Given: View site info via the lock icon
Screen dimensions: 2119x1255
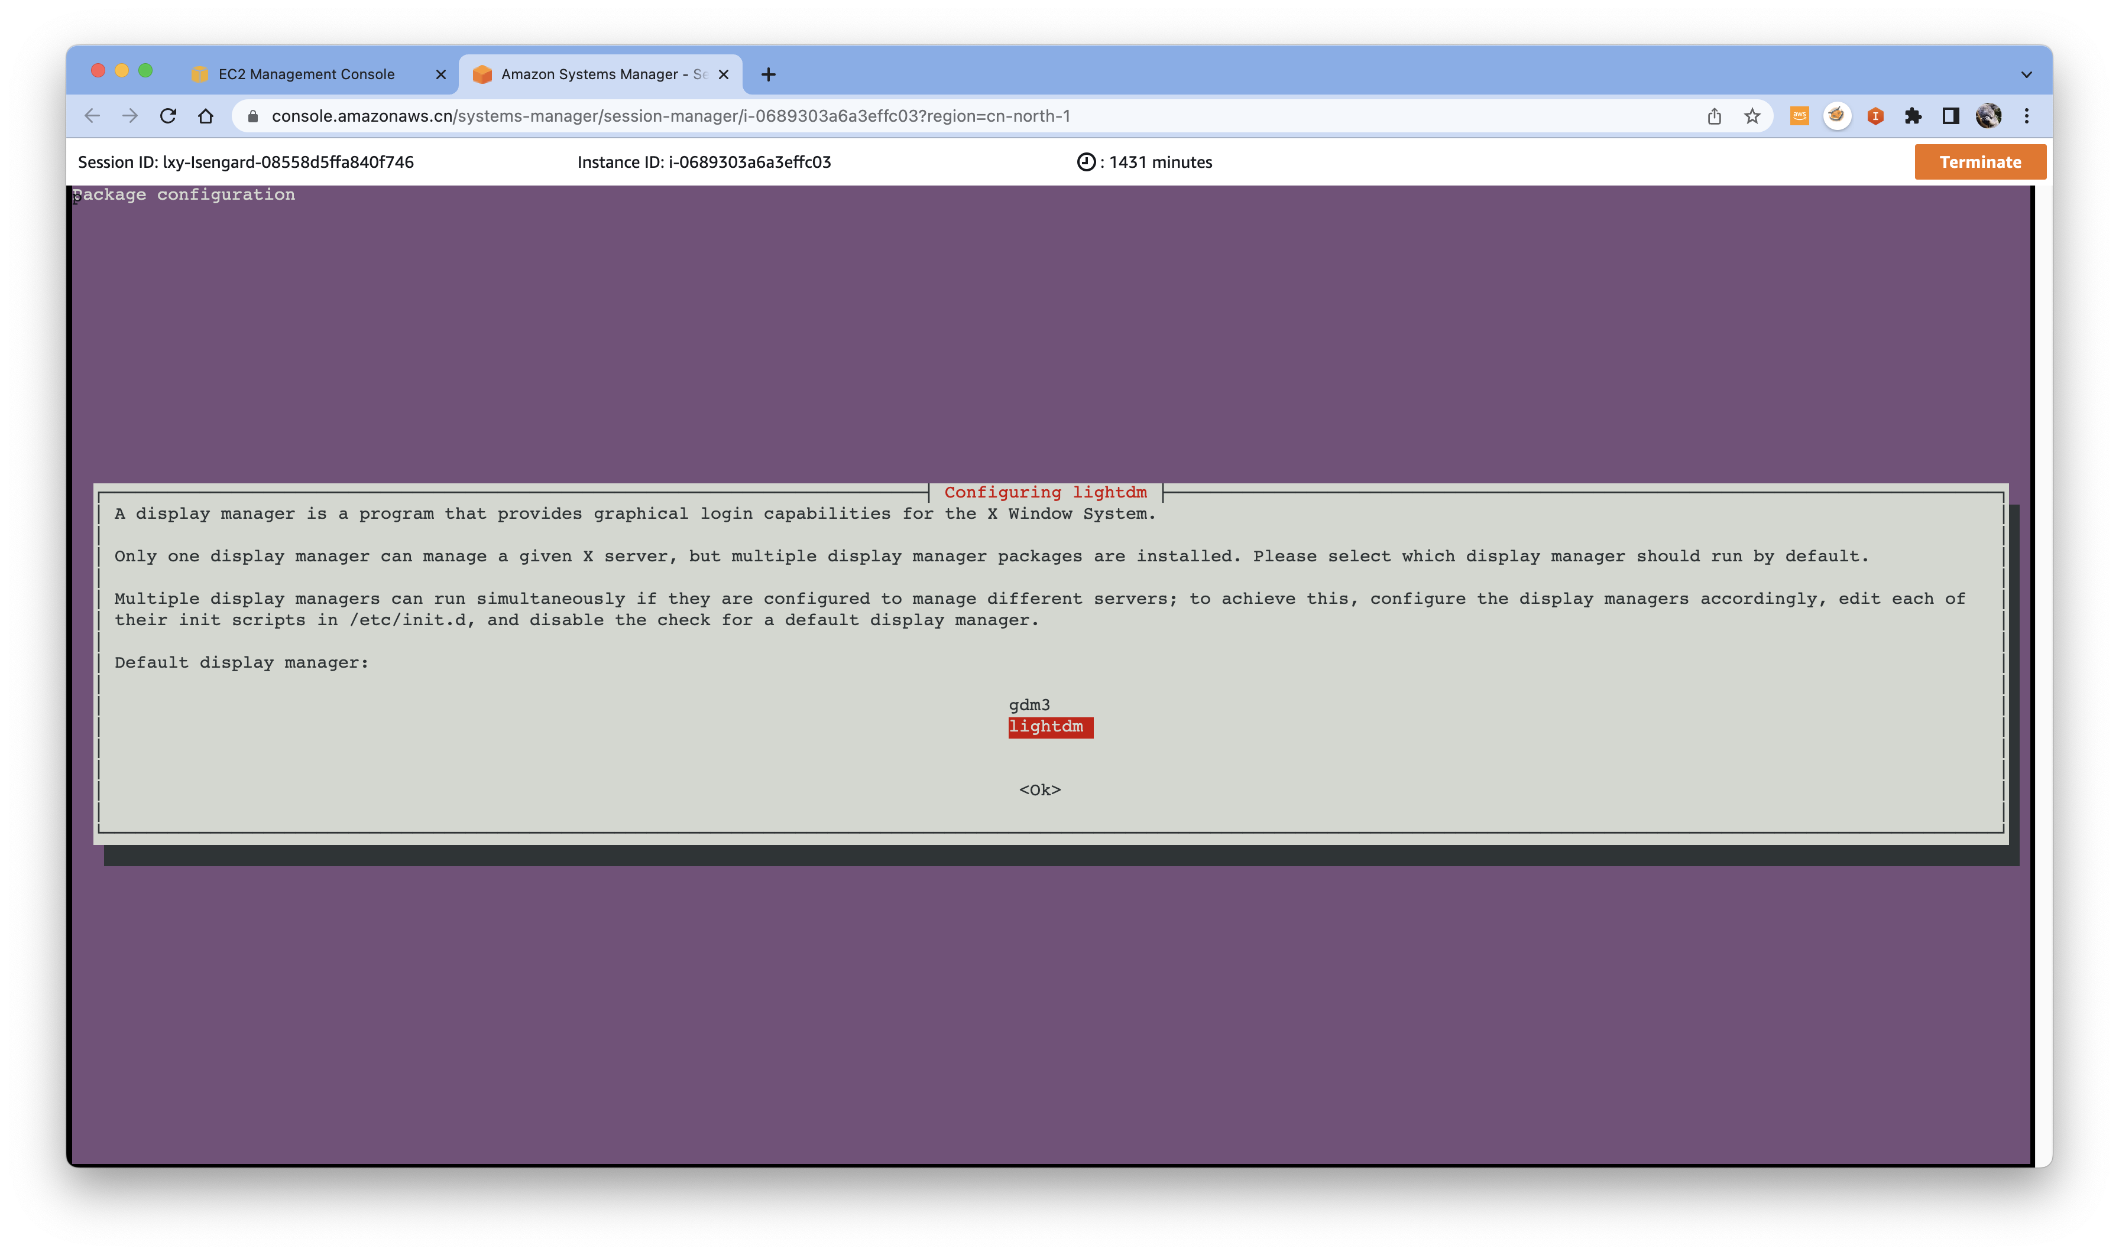Looking at the screenshot, I should click(252, 116).
